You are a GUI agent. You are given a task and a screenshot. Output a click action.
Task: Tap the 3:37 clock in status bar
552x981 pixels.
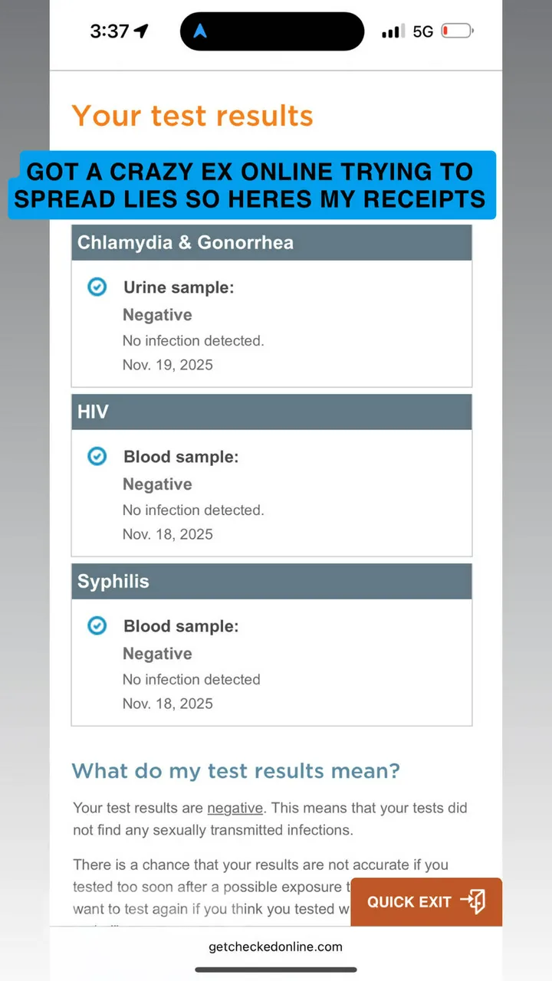pyautogui.click(x=109, y=31)
